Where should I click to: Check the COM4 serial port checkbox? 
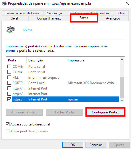pos(9,72)
